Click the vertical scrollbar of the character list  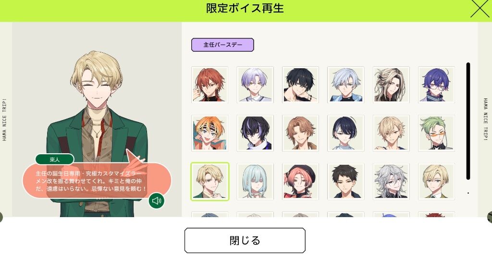[468, 121]
